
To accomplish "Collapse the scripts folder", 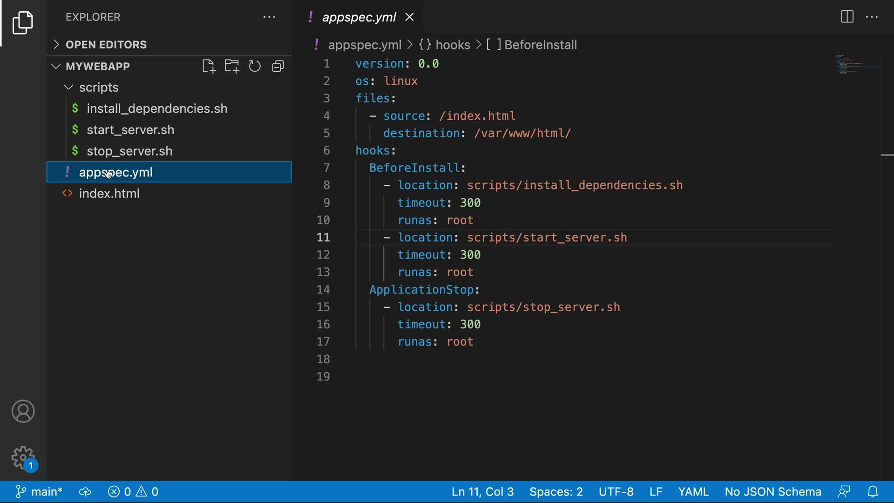I will click(x=98, y=88).
